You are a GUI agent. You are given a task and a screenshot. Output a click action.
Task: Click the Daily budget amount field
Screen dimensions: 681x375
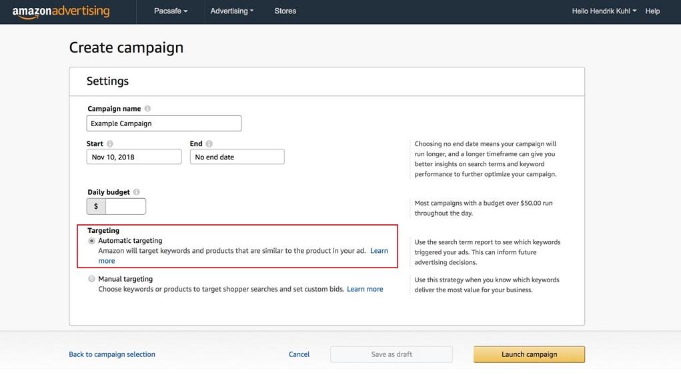pos(125,206)
